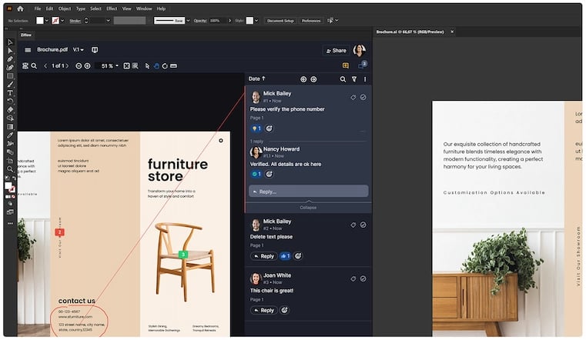Mark Mick Bailey's comment #1 as resolved
This screenshot has height=340, width=586.
[363, 98]
